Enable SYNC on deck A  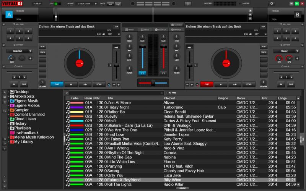99,84
